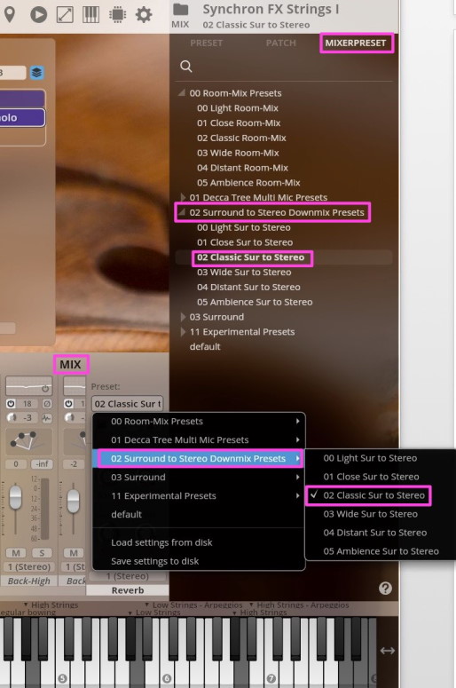Open 00 Room-Mix Presets submenu in popup
Viewport: 456px width, 688px height.
[199, 421]
